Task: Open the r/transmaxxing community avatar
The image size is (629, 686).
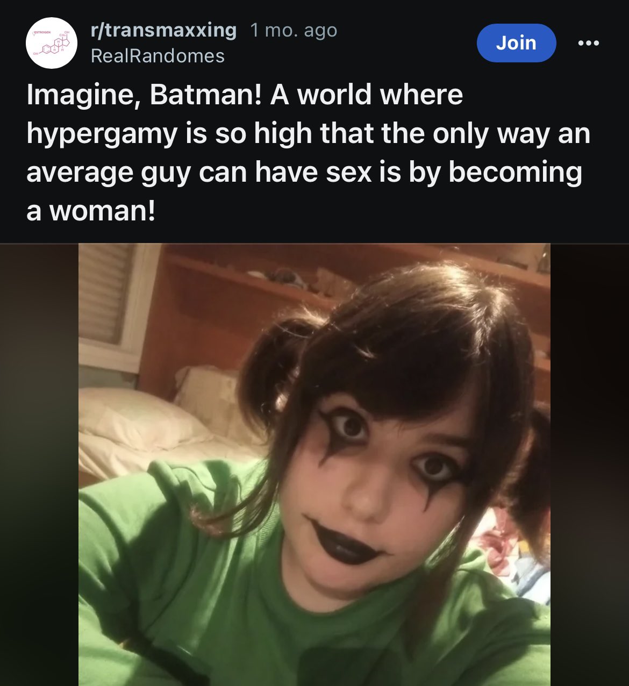Action: 51,42
